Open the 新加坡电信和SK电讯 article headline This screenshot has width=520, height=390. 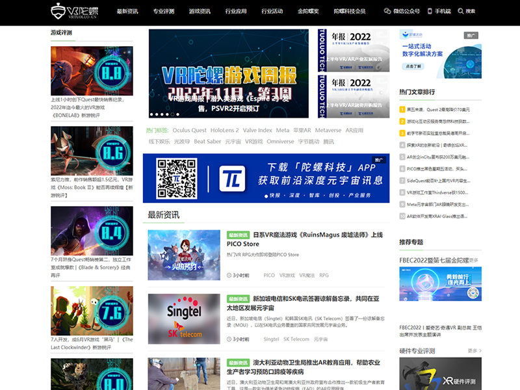(303, 304)
